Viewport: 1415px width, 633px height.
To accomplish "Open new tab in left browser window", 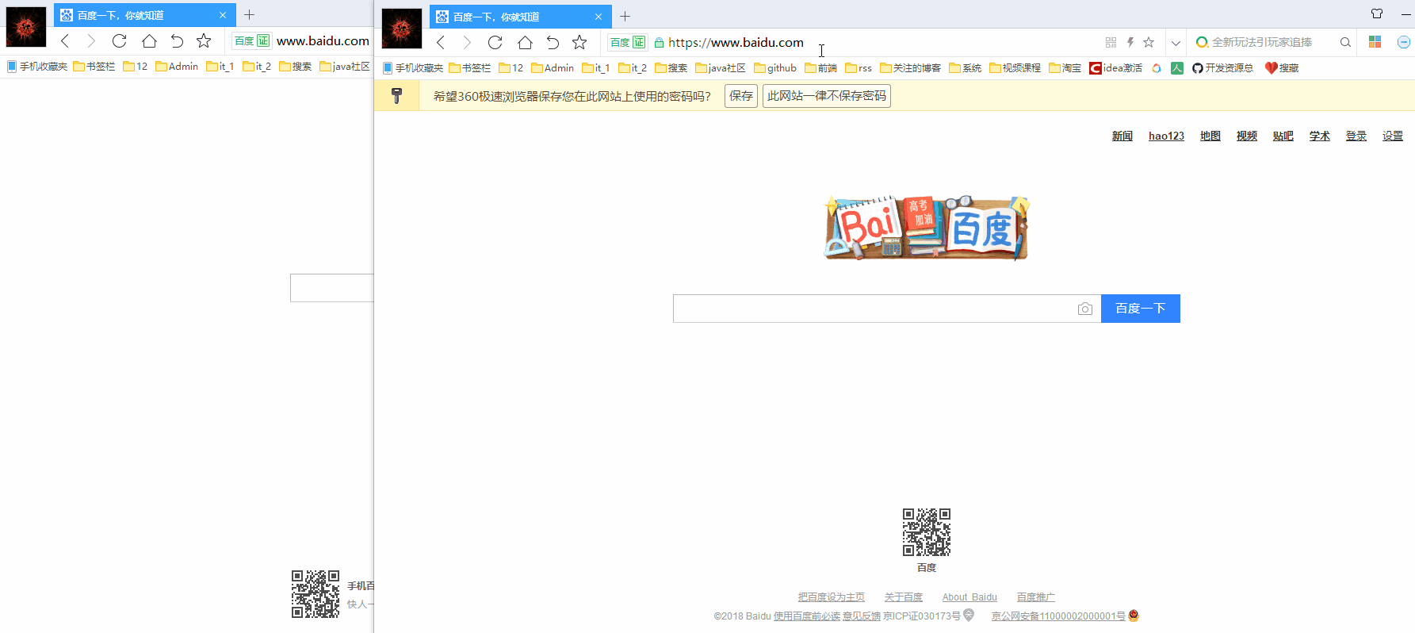I will (249, 14).
